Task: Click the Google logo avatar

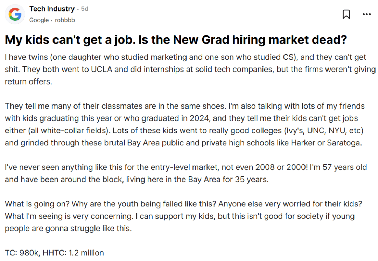Action: (x=15, y=14)
